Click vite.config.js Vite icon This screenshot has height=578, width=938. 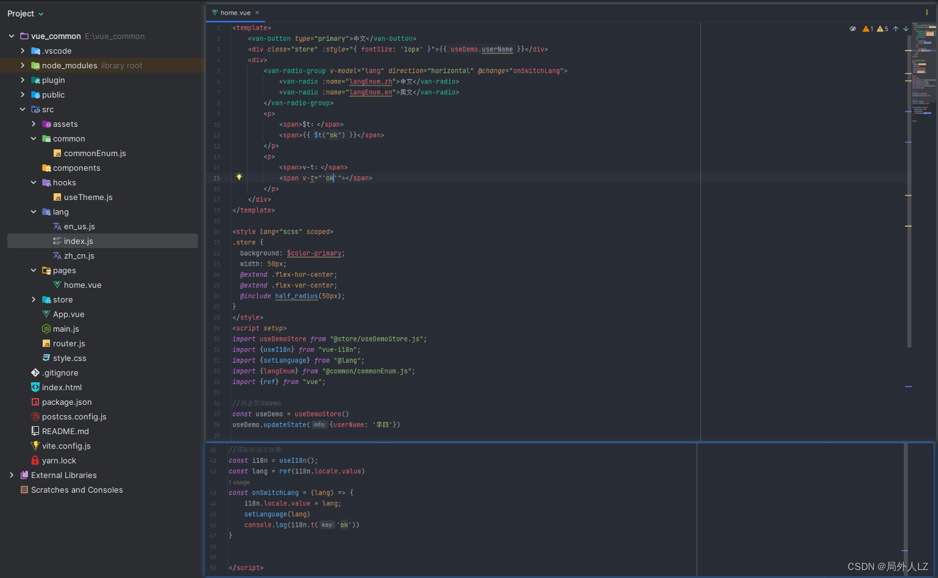coord(35,446)
